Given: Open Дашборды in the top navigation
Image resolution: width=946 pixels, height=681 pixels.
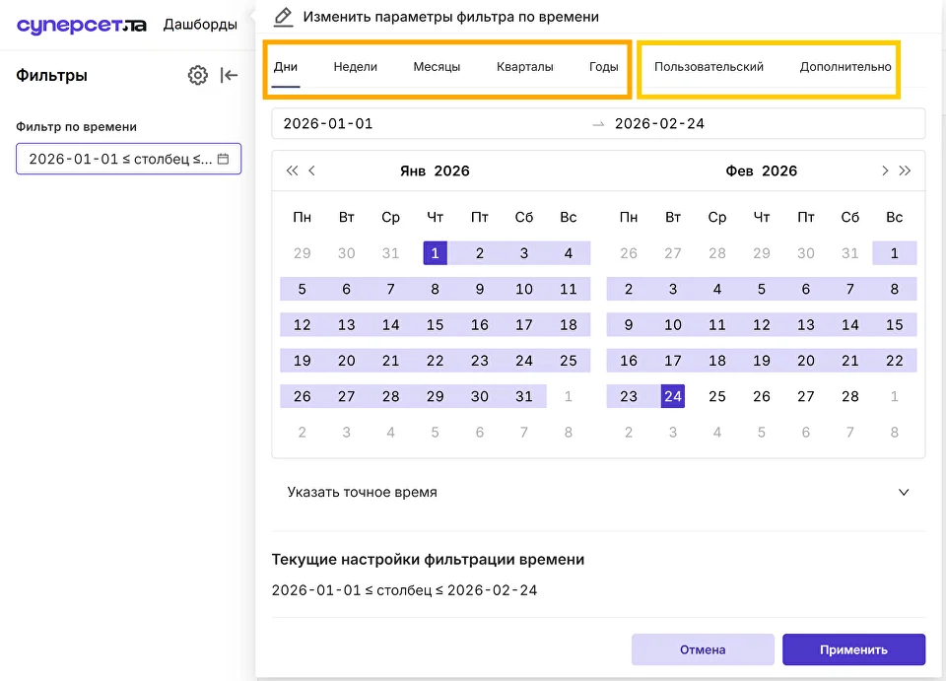Looking at the screenshot, I should (x=200, y=25).
